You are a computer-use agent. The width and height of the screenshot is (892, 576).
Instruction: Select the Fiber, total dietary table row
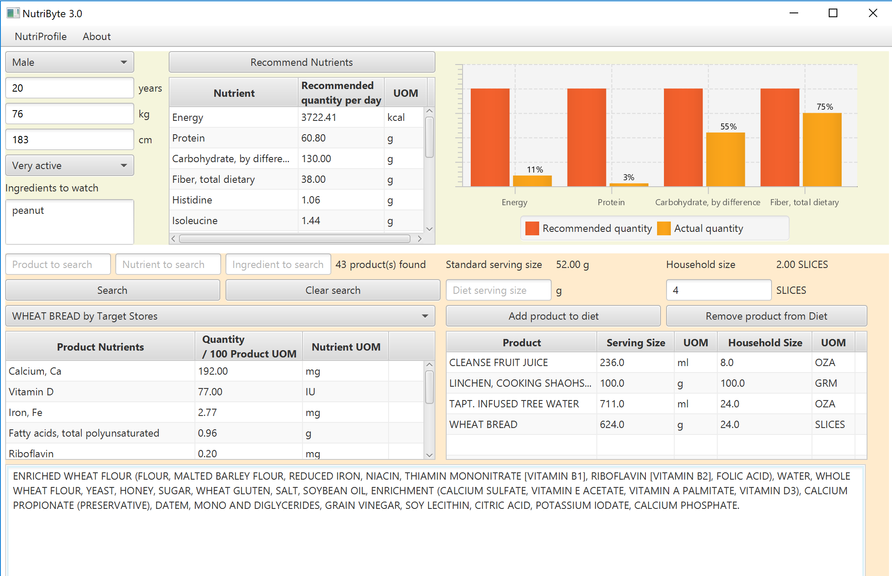(296, 179)
